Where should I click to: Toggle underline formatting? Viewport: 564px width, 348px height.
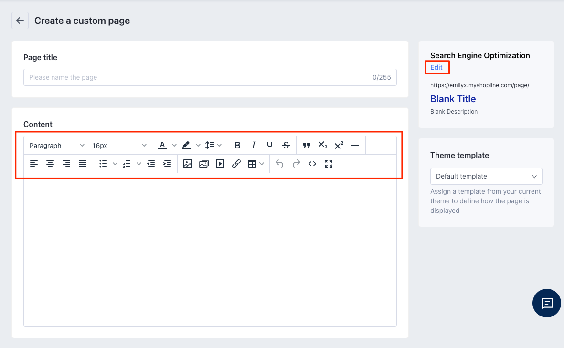[x=270, y=145]
